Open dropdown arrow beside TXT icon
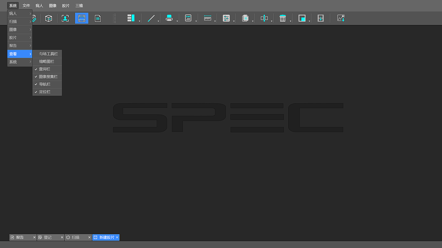The width and height of the screenshot is (442, 248). click(x=196, y=21)
